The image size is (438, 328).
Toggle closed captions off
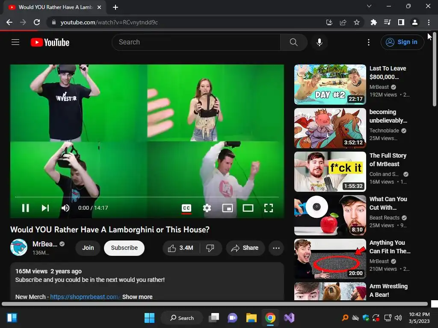186,208
